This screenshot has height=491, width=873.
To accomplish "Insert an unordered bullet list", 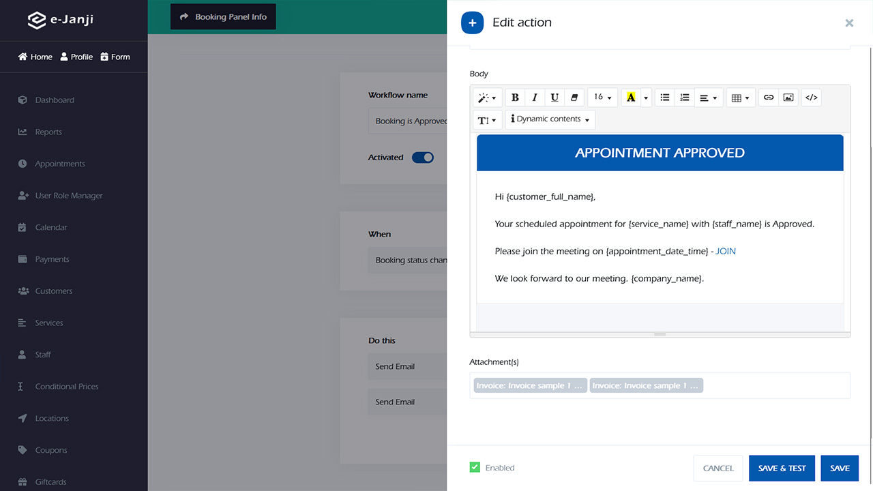I will tap(665, 98).
